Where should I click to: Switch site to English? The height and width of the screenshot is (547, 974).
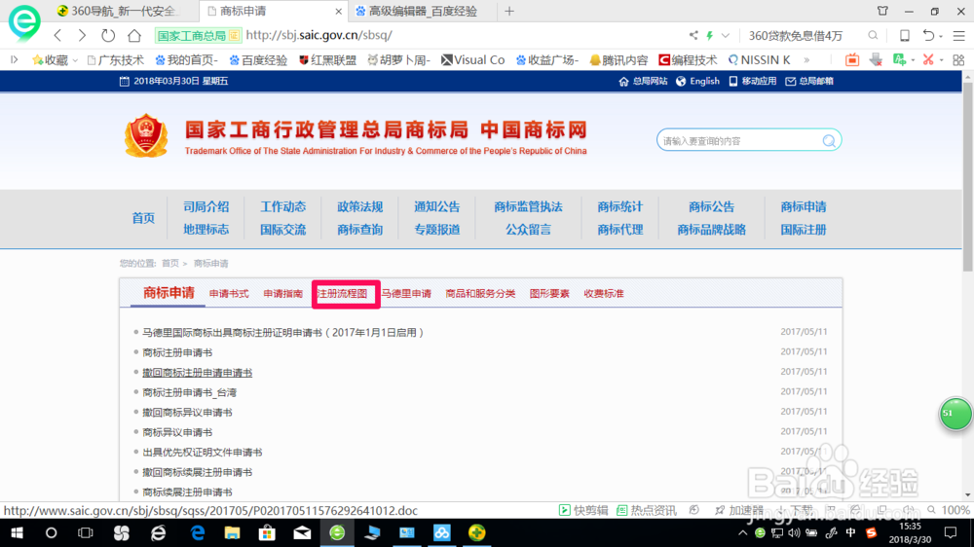point(697,82)
